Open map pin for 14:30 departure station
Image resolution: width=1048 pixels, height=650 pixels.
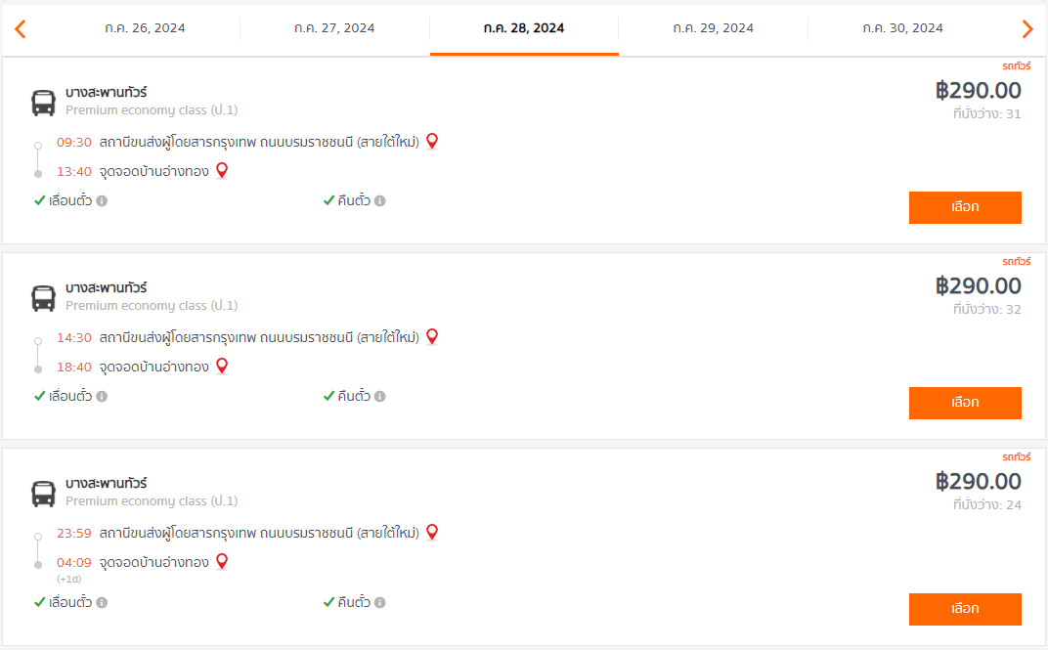pyautogui.click(x=432, y=336)
